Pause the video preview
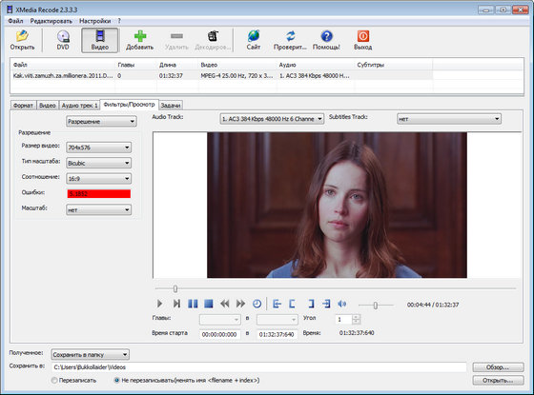The width and height of the screenshot is (534, 395). [x=193, y=304]
